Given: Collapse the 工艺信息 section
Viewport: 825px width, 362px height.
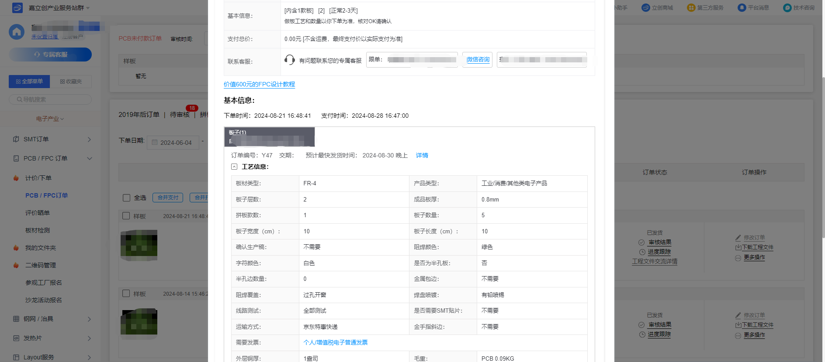Looking at the screenshot, I should [234, 167].
